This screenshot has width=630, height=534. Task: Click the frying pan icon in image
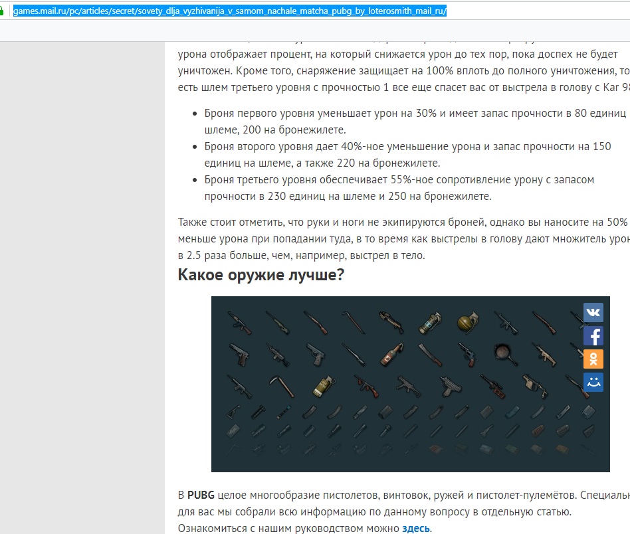click(506, 354)
